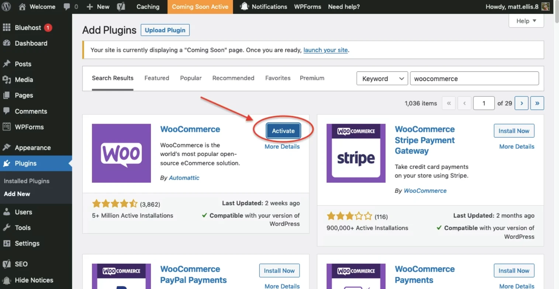Go to the next page of results
This screenshot has width=559, height=289.
521,103
